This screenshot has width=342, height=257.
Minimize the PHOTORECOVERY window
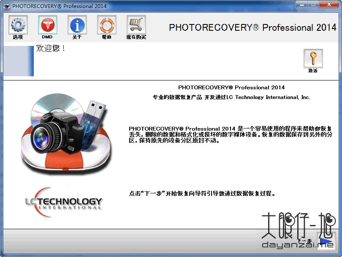coord(302,4)
